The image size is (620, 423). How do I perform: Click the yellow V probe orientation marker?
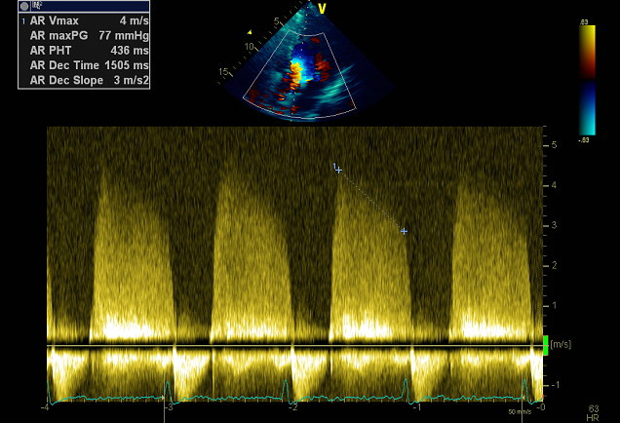pos(321,9)
